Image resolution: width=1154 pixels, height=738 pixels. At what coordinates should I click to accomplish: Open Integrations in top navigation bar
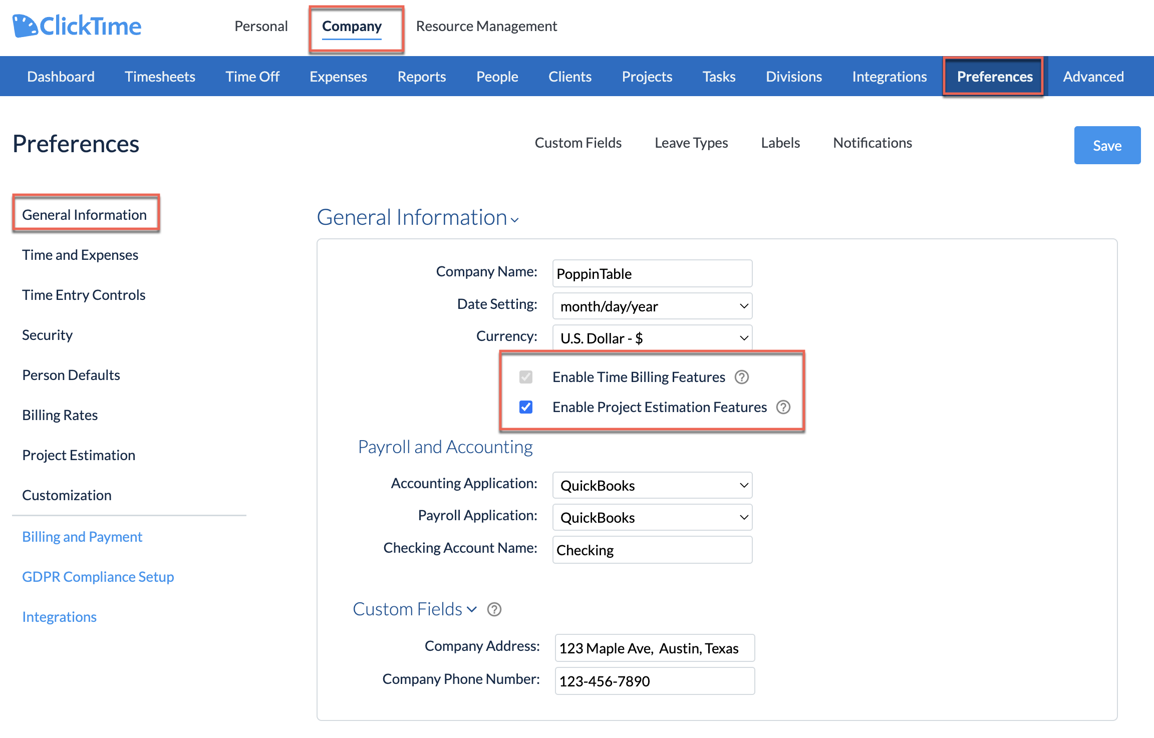[890, 77]
